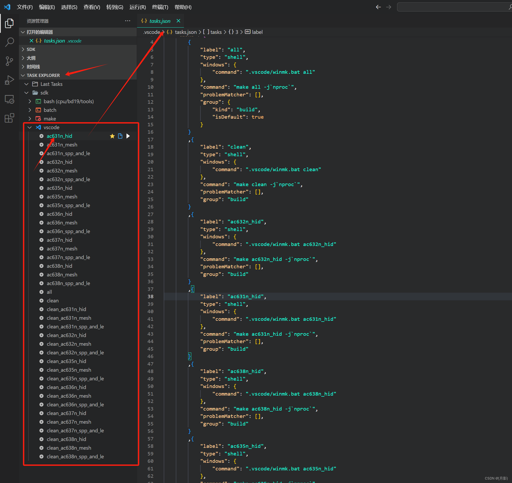Expand the 大纲 outline section
This screenshot has height=483, width=512.
click(x=23, y=58)
